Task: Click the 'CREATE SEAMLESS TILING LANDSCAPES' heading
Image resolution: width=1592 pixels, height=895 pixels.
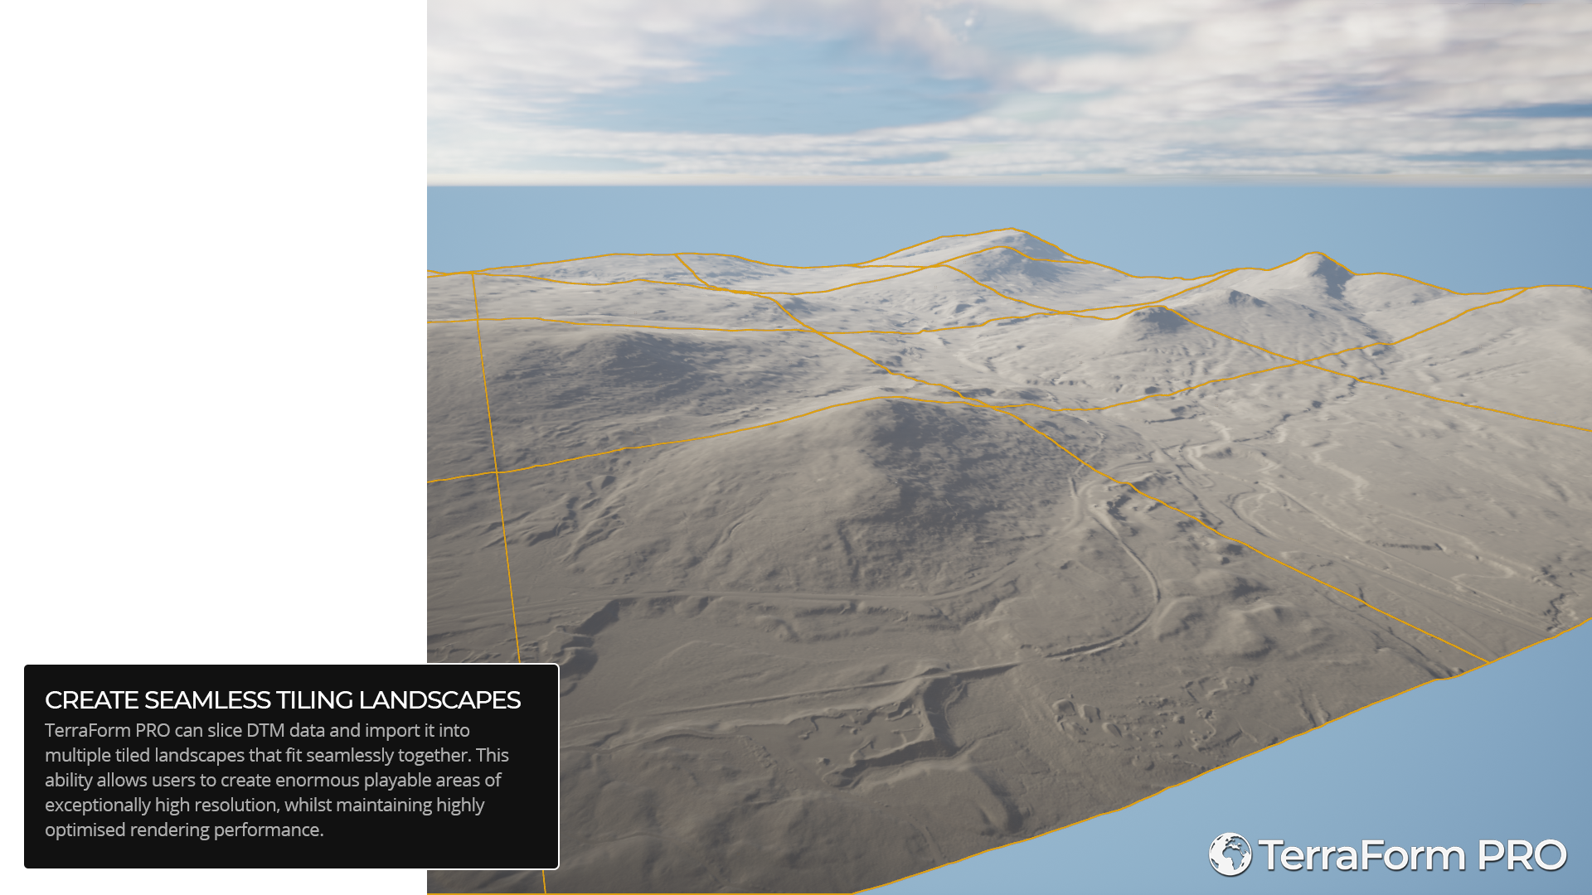Action: (x=283, y=700)
